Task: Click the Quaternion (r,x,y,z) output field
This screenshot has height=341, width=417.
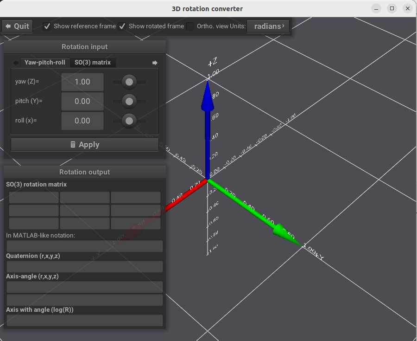Action: [85, 266]
